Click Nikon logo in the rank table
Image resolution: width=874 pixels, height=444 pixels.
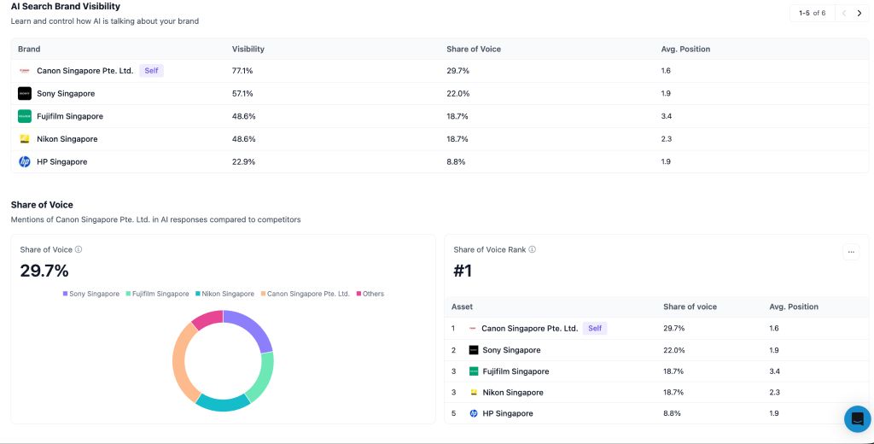tap(474, 393)
